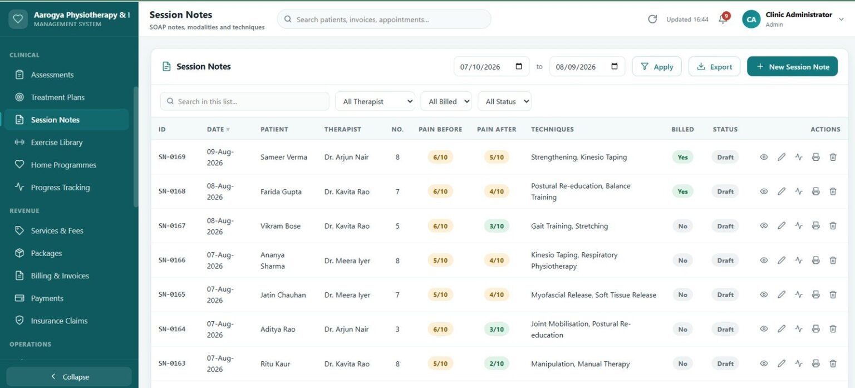
Task: Open progress chart for SN-0167
Action: pos(799,226)
